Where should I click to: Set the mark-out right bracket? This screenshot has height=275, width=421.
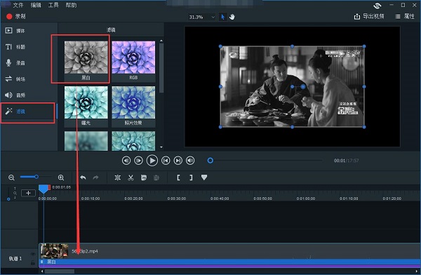(191, 177)
